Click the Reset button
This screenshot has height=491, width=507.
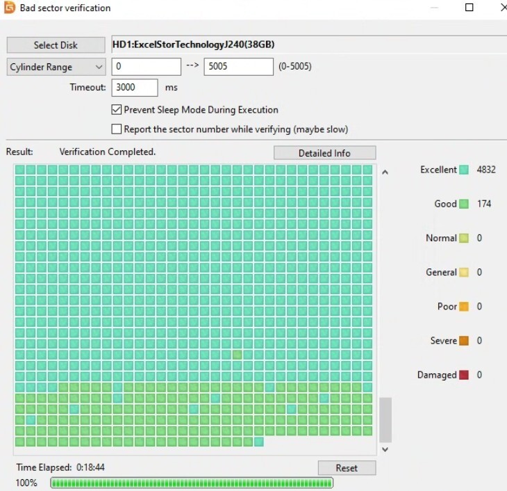coord(347,468)
